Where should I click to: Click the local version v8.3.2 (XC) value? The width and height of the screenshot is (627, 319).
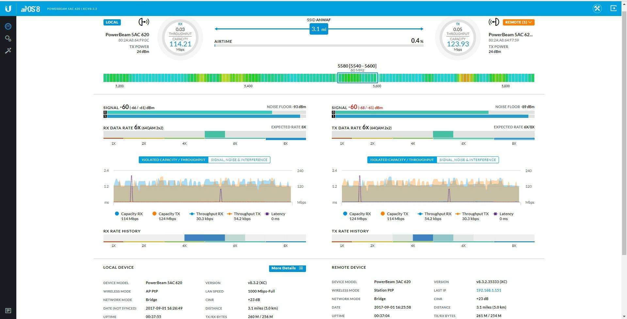pos(257,283)
